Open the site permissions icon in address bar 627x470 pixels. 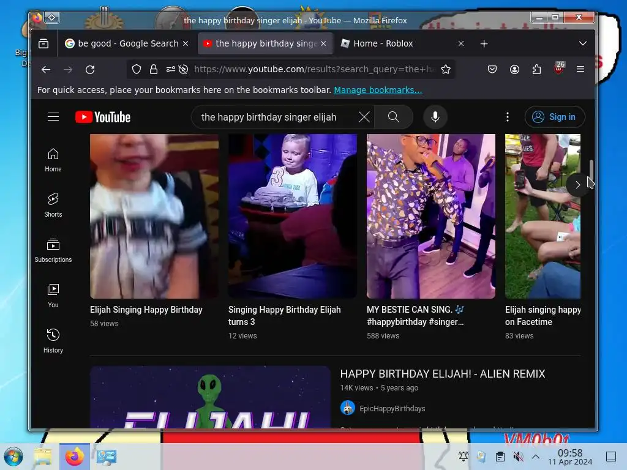coord(171,70)
